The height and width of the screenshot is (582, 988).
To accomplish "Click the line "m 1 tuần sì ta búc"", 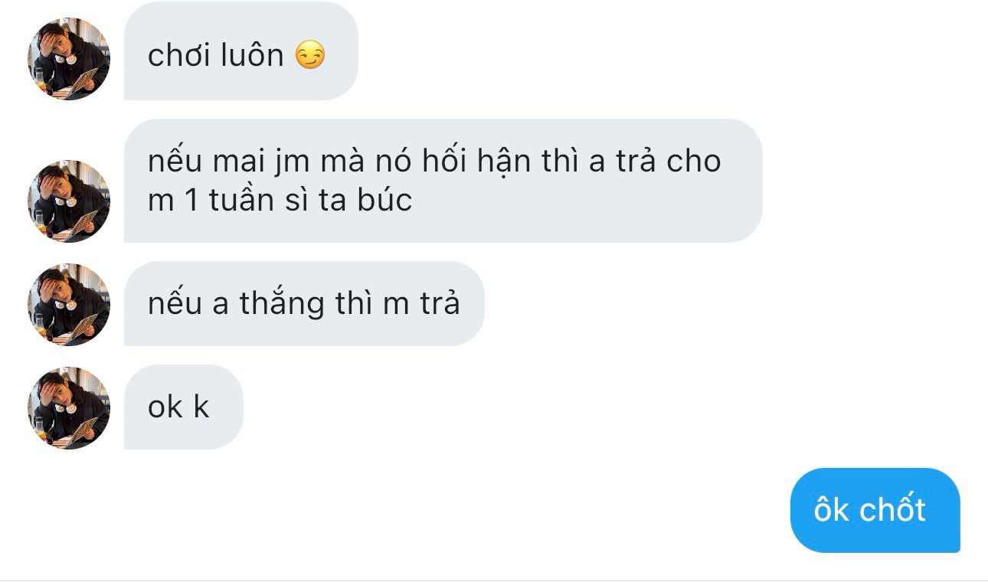I will click(280, 200).
